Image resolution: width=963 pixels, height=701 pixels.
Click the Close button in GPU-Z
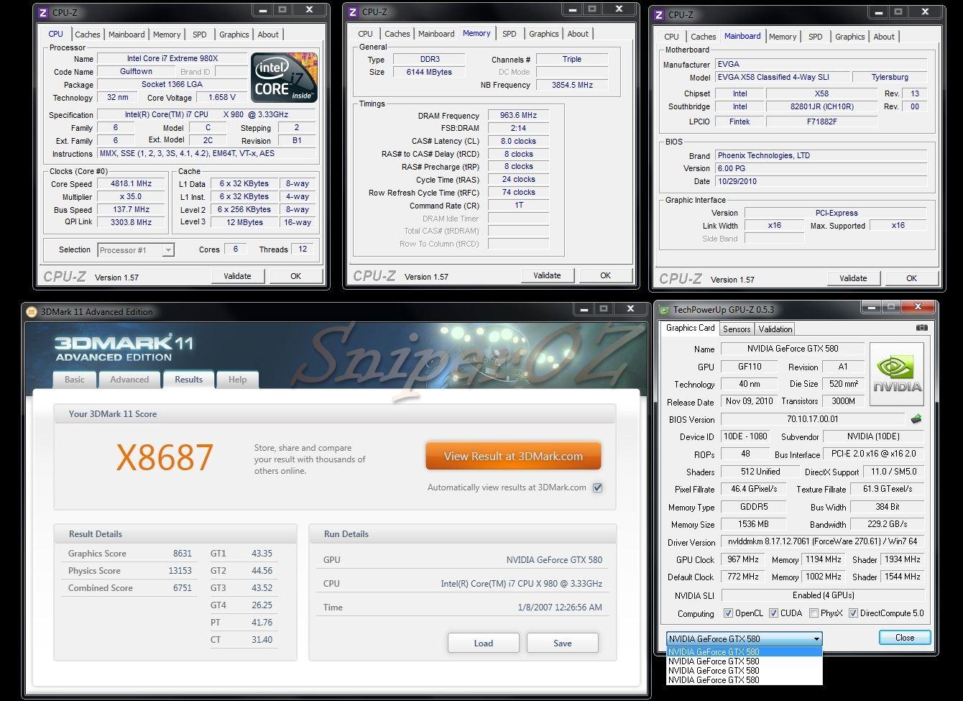[905, 638]
